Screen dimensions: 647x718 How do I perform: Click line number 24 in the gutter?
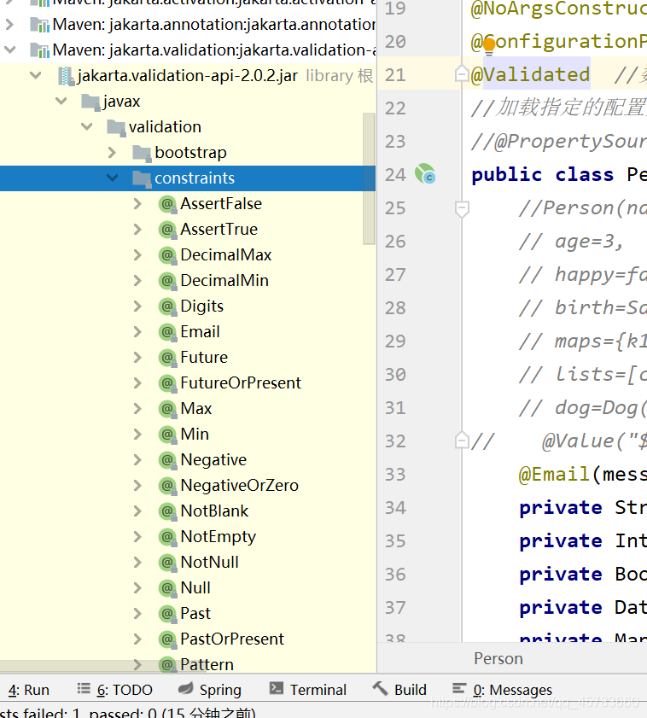[395, 174]
